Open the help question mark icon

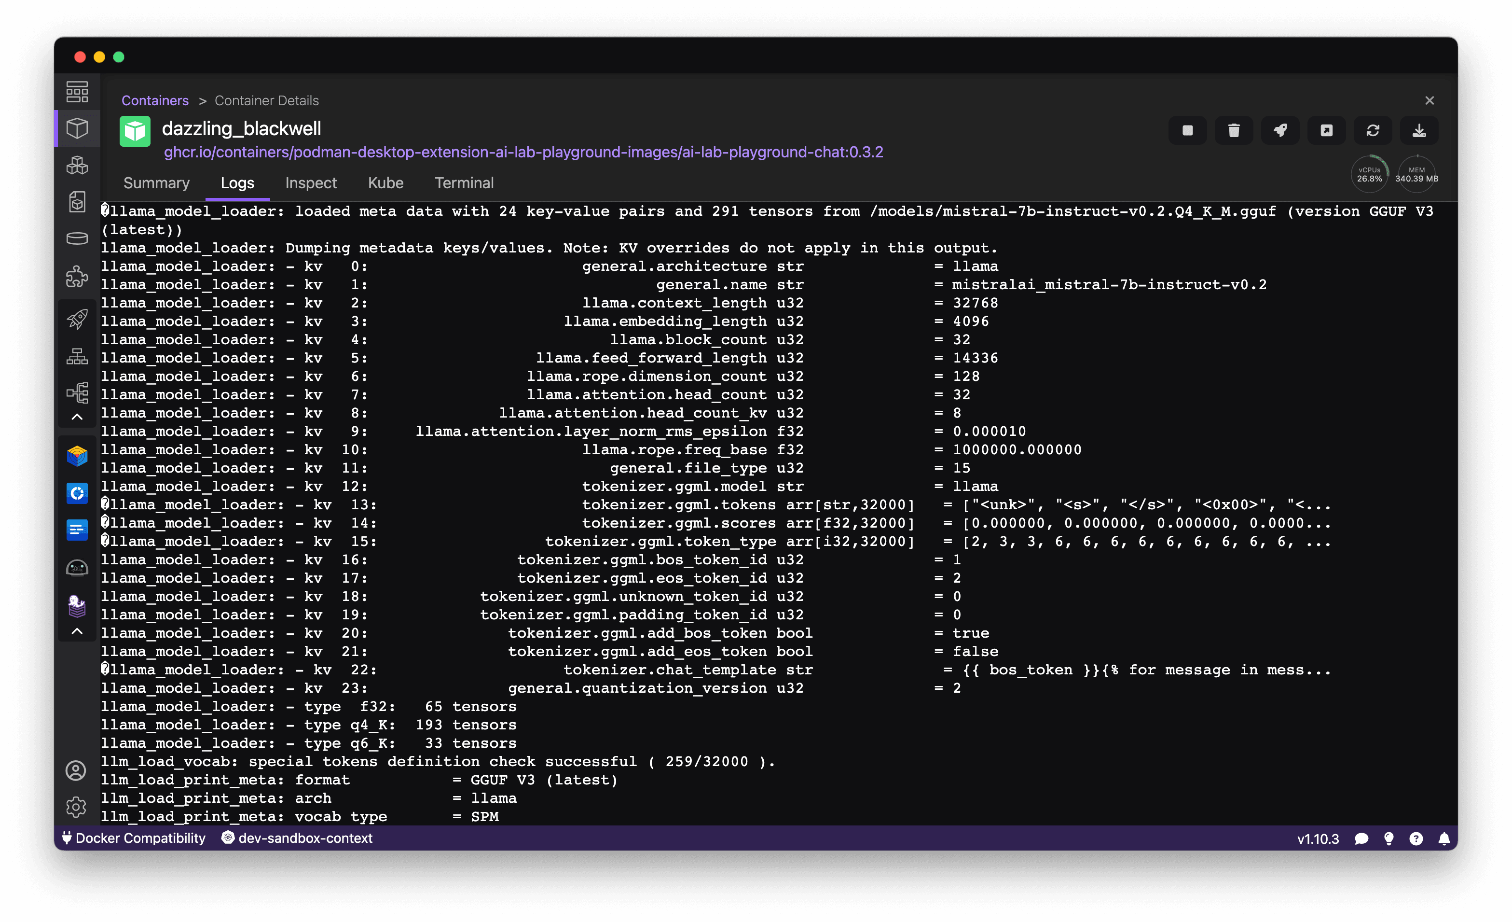point(1416,839)
